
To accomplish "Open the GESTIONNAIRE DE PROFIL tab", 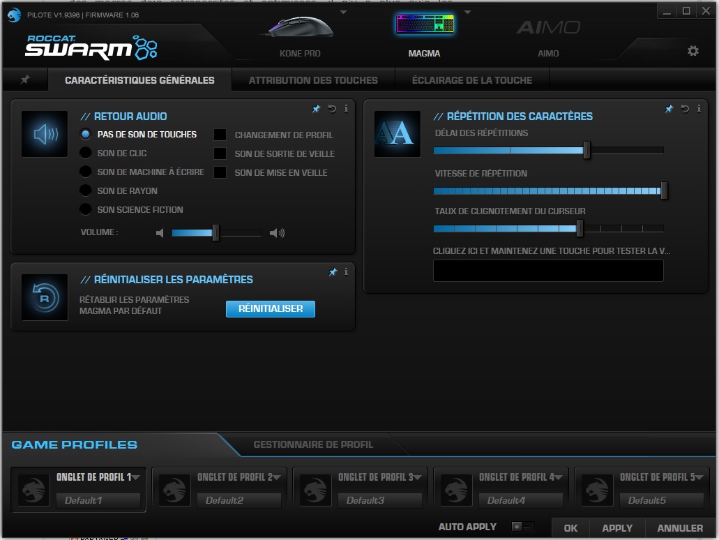I will (312, 444).
